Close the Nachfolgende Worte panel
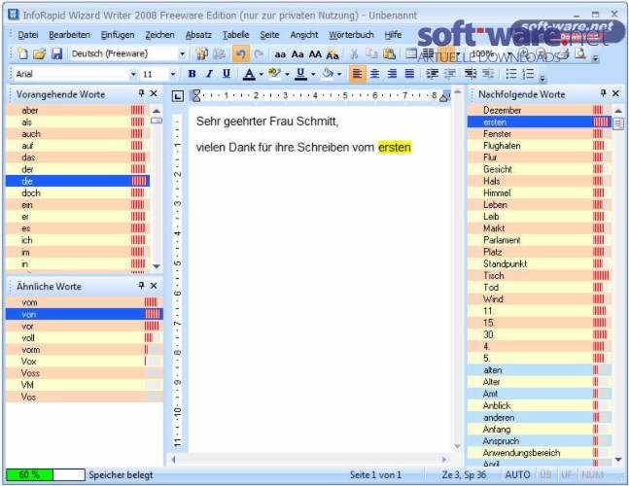This screenshot has width=629, height=486. coord(615,93)
